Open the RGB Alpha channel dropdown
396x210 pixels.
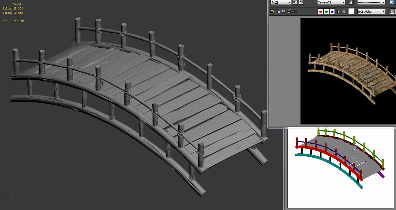371,12
